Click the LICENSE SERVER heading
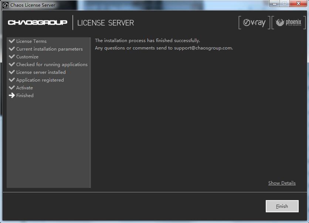Viewport: 309px width, 223px height. (x=106, y=23)
